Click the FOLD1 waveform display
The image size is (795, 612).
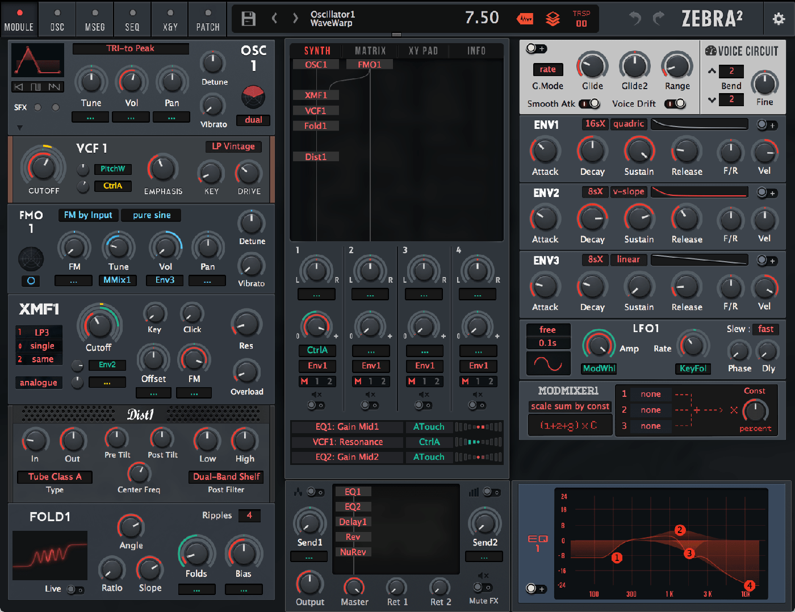[50, 555]
